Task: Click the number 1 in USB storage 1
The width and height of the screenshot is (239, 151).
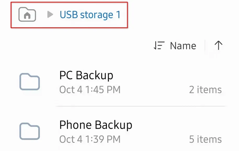Action: 118,15
